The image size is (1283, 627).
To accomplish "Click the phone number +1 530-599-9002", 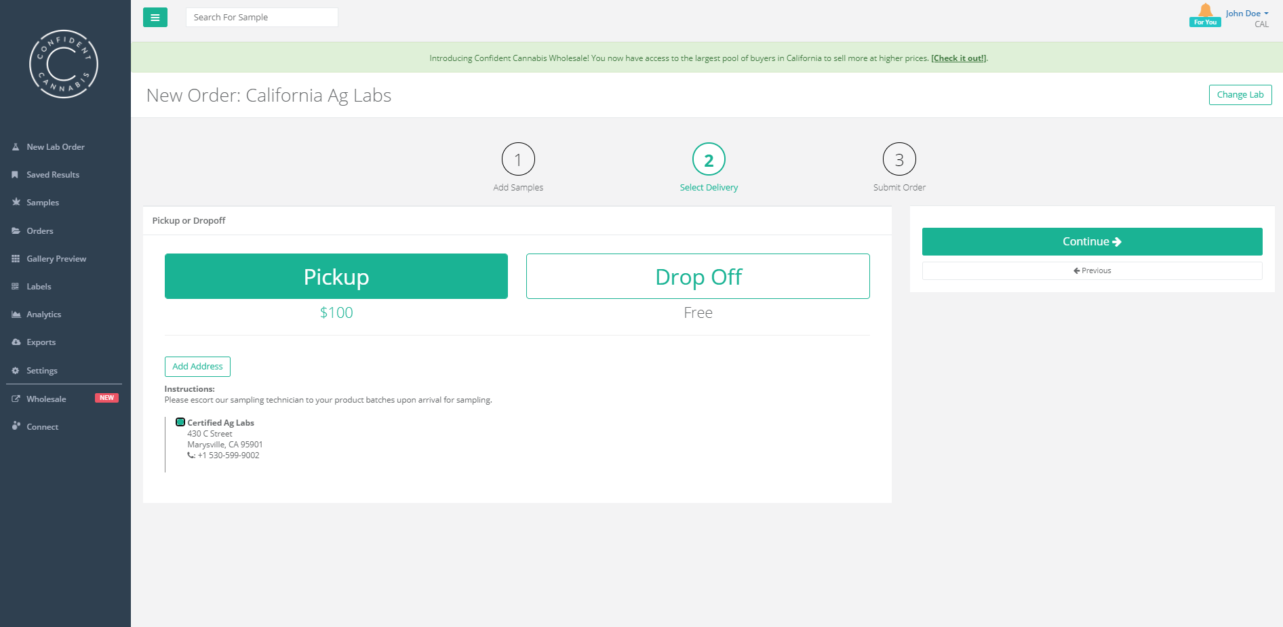I will [x=229, y=456].
